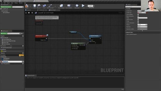Toggle the Blueprint Read Only checkbox
161x91 pixels.
tap(138, 16)
